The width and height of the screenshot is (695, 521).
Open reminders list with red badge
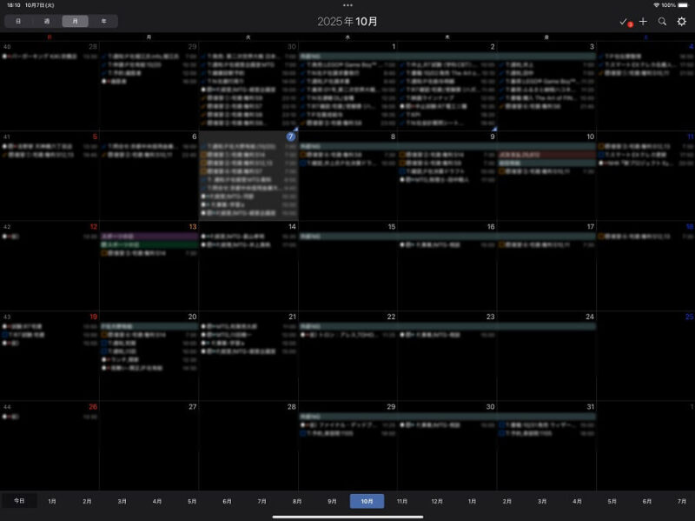[624, 22]
